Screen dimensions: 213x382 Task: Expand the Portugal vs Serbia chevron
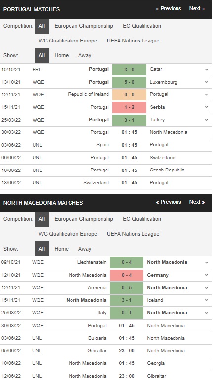tap(207, 107)
